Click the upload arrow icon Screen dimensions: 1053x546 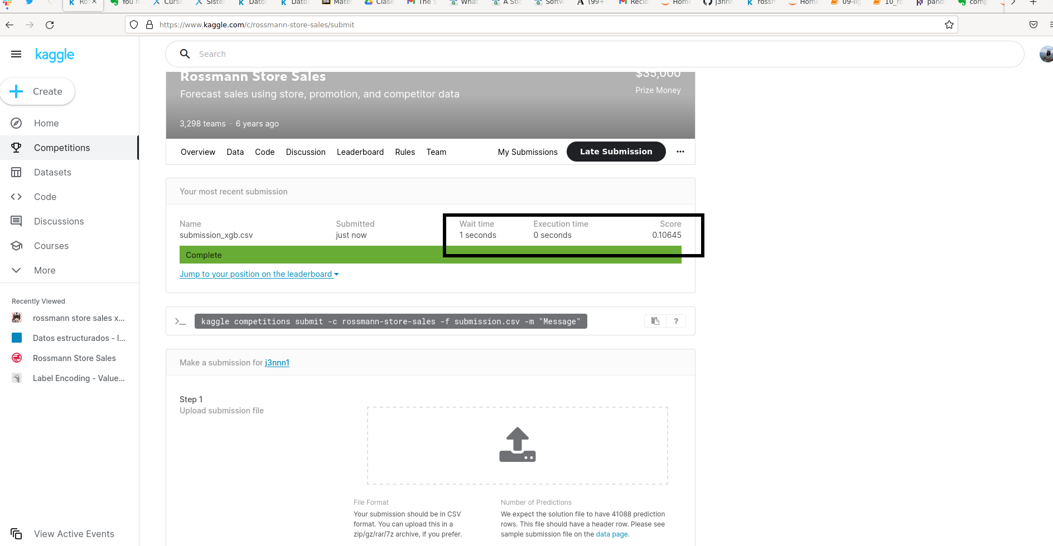click(x=518, y=445)
